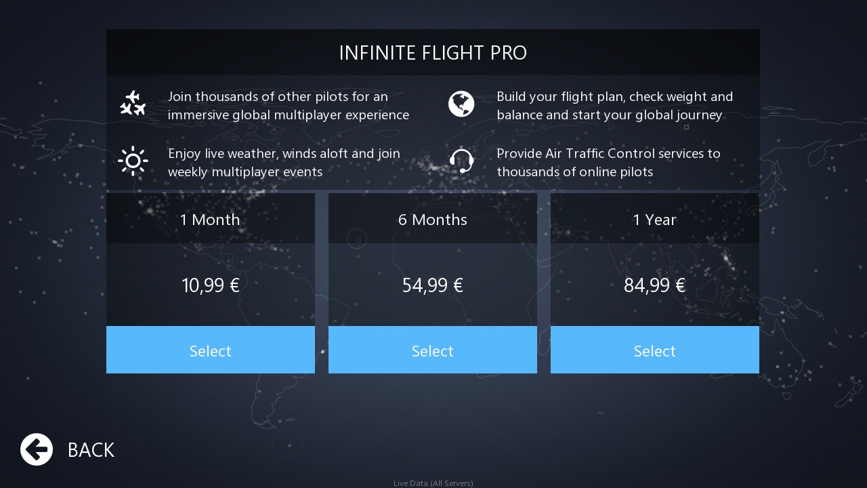Viewport: 867px width, 488px height.
Task: Click the live weather and events description
Action: click(x=284, y=163)
